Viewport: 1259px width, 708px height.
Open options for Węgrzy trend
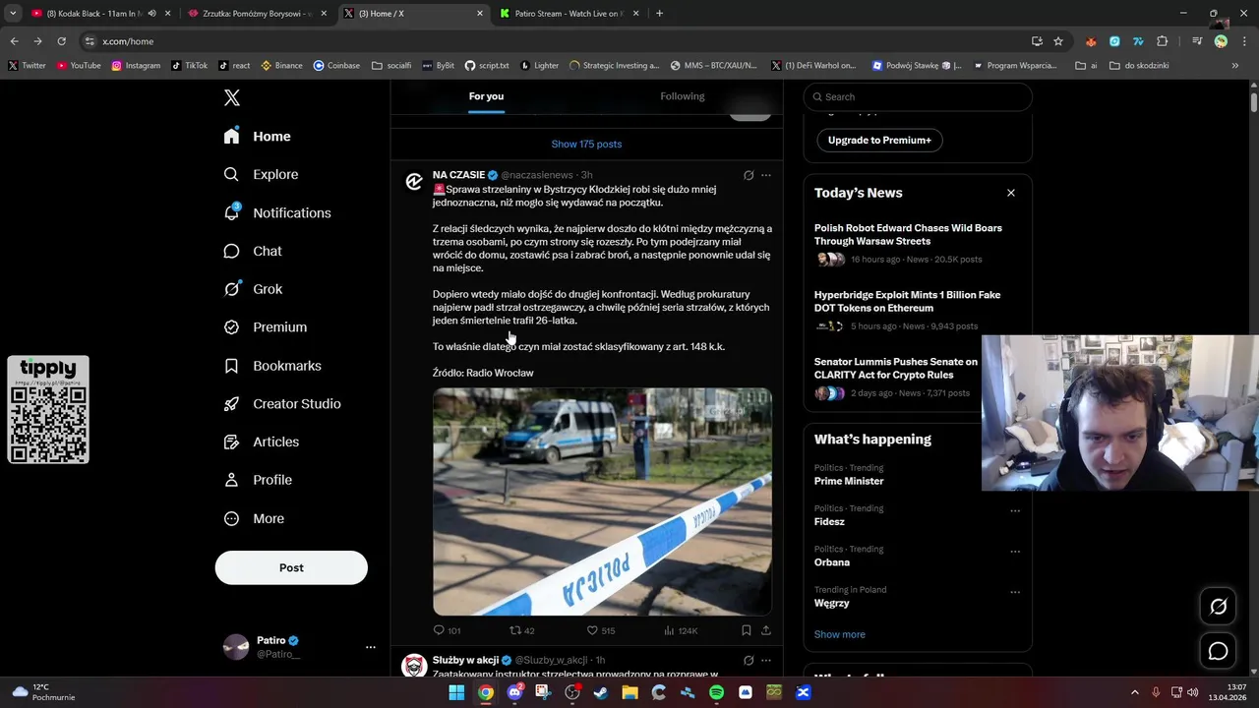coord(1015,592)
